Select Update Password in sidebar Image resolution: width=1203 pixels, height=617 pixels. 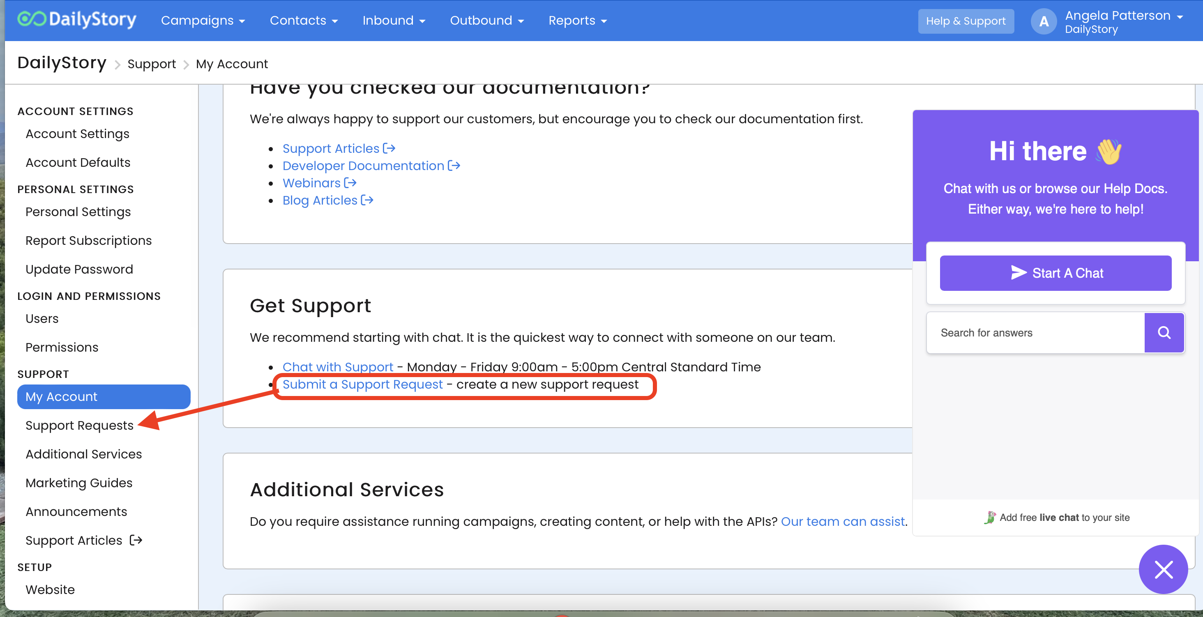[x=79, y=269]
